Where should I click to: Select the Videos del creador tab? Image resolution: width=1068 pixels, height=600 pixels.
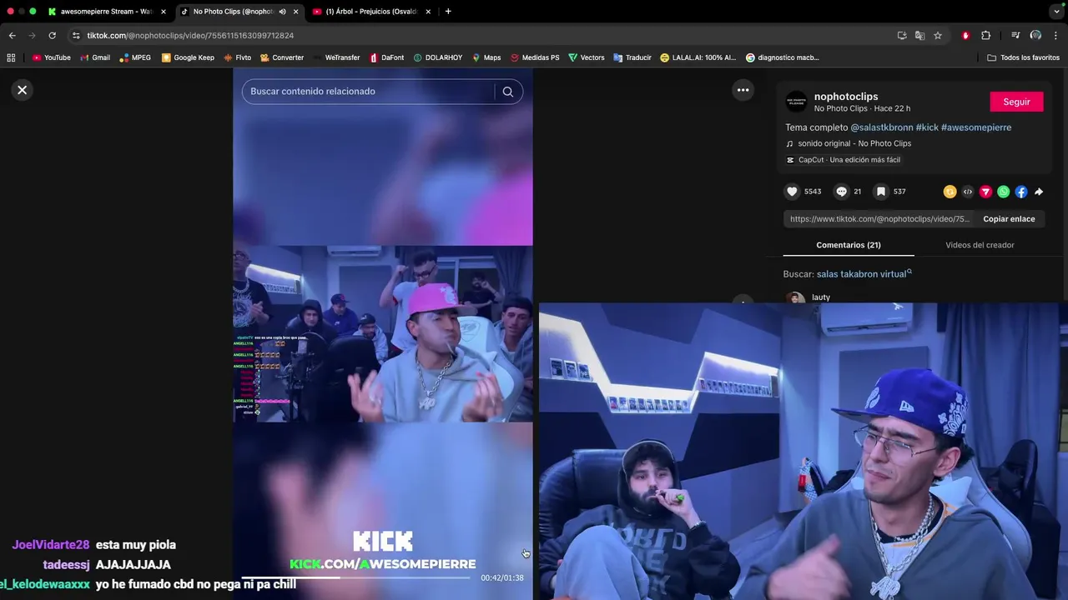point(980,245)
